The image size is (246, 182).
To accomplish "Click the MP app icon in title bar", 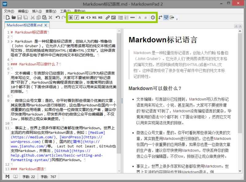I will (x=5, y=4).
